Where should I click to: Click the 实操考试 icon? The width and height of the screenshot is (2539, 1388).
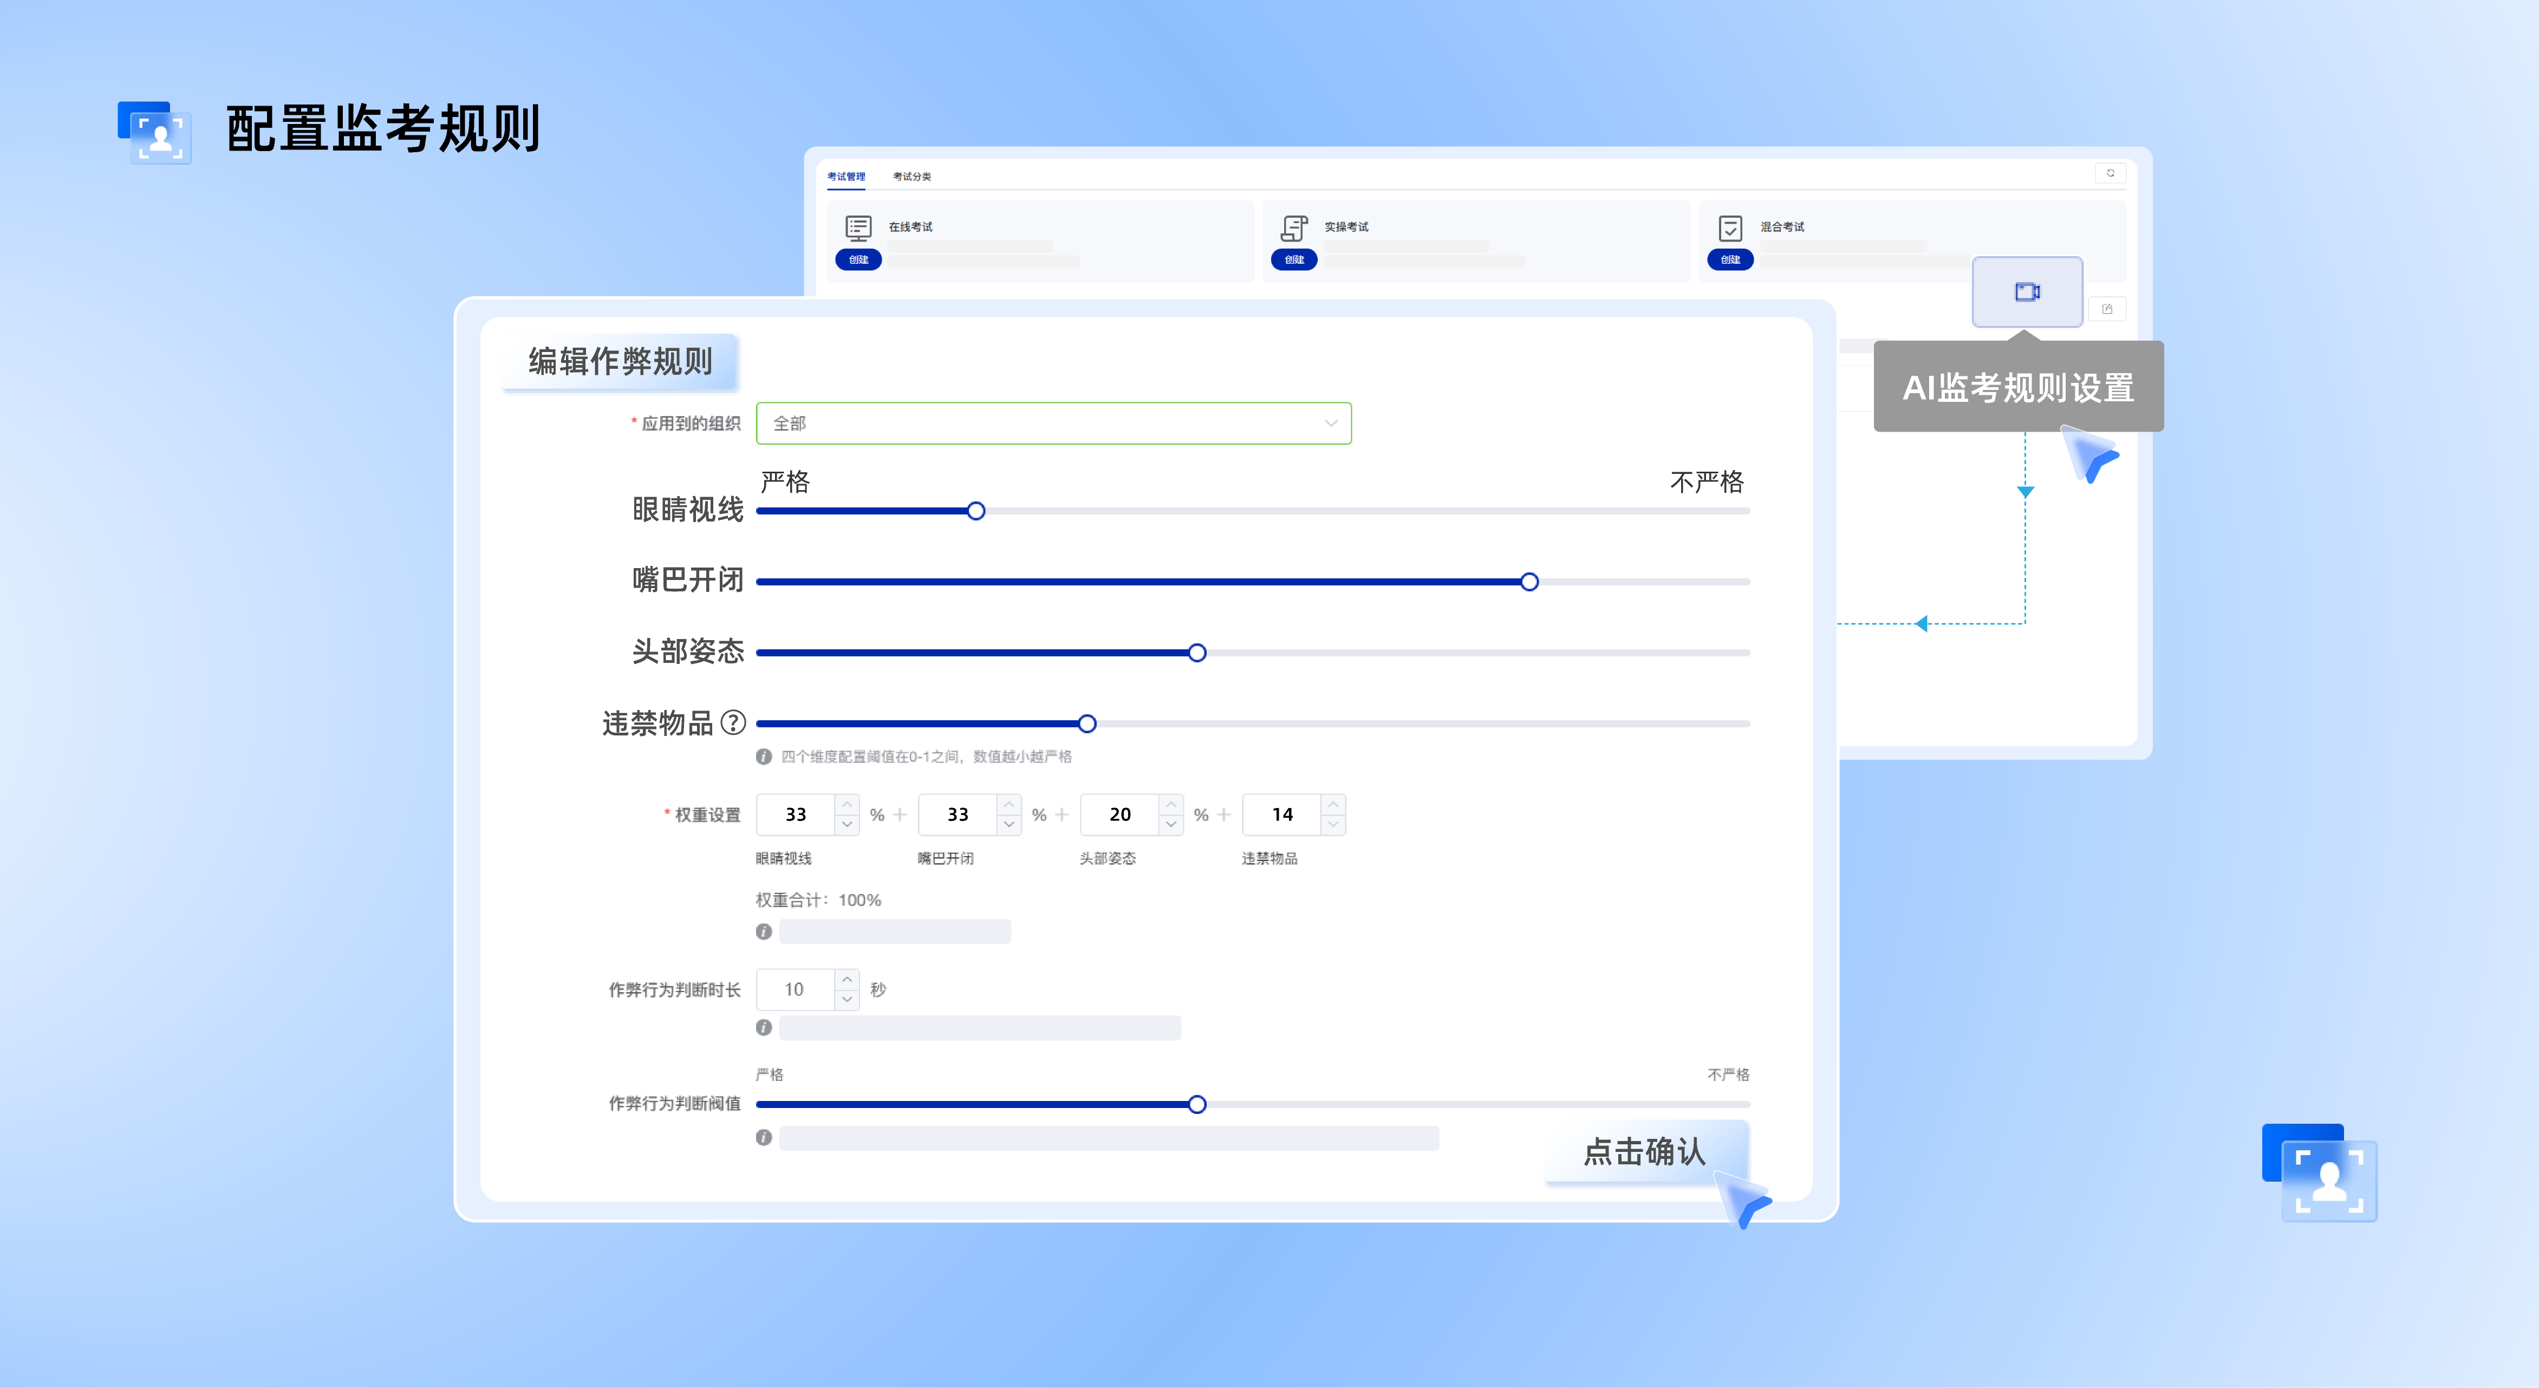coord(1294,227)
